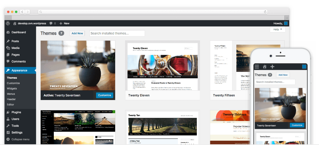Screen dimensions: 319x145
Task: Click the themes count badge 7
Action: 61,33
